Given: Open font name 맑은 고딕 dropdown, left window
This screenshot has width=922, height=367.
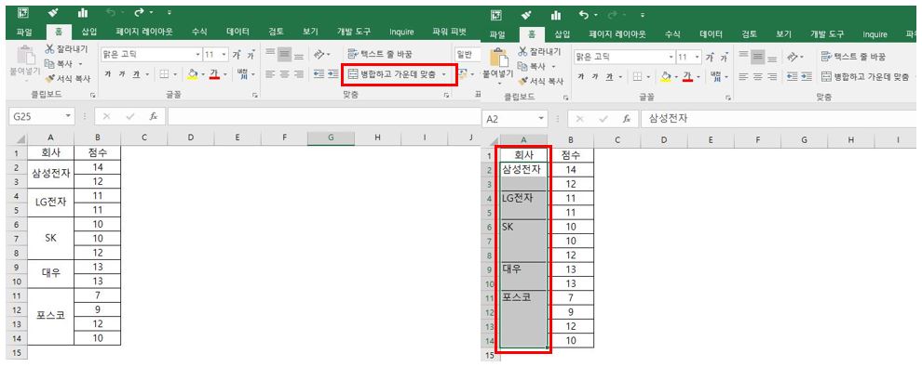Looking at the screenshot, I should tap(198, 55).
